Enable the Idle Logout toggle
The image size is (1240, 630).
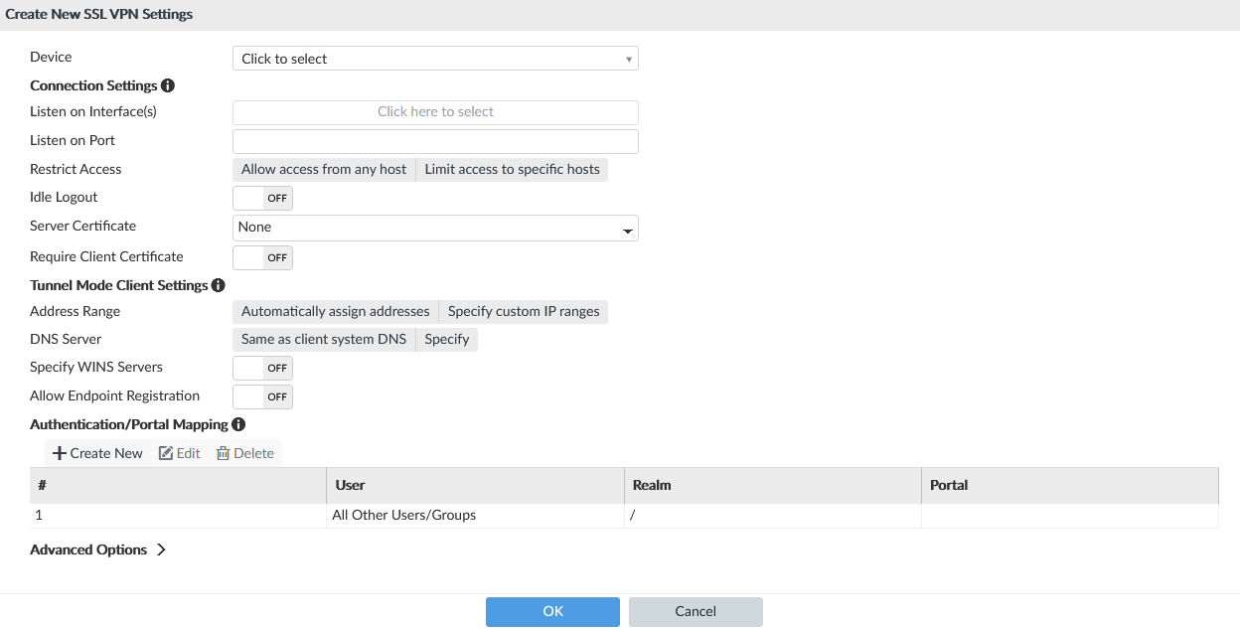pyautogui.click(x=262, y=198)
